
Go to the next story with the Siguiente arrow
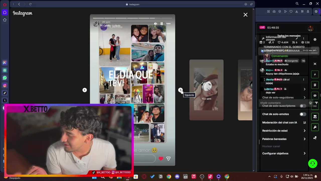click(x=180, y=90)
